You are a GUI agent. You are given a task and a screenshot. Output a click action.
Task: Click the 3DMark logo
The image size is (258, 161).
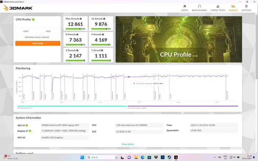pyautogui.click(x=18, y=8)
